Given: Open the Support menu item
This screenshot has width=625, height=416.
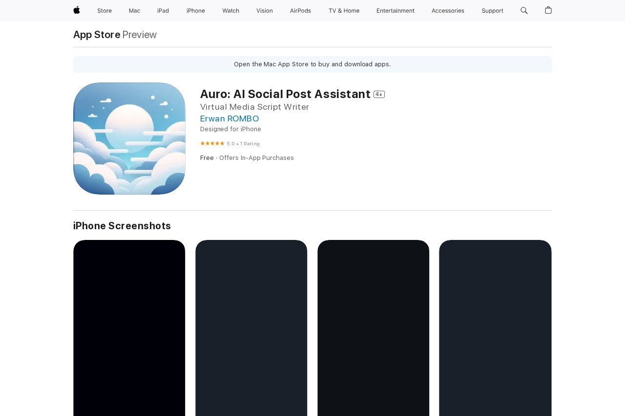Looking at the screenshot, I should coord(492,11).
